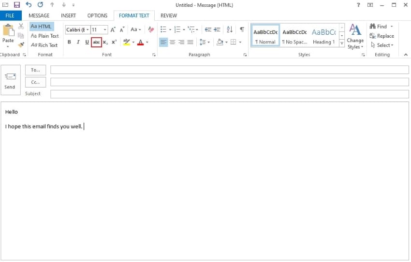Click the Paste clipboard icon

tap(8, 30)
